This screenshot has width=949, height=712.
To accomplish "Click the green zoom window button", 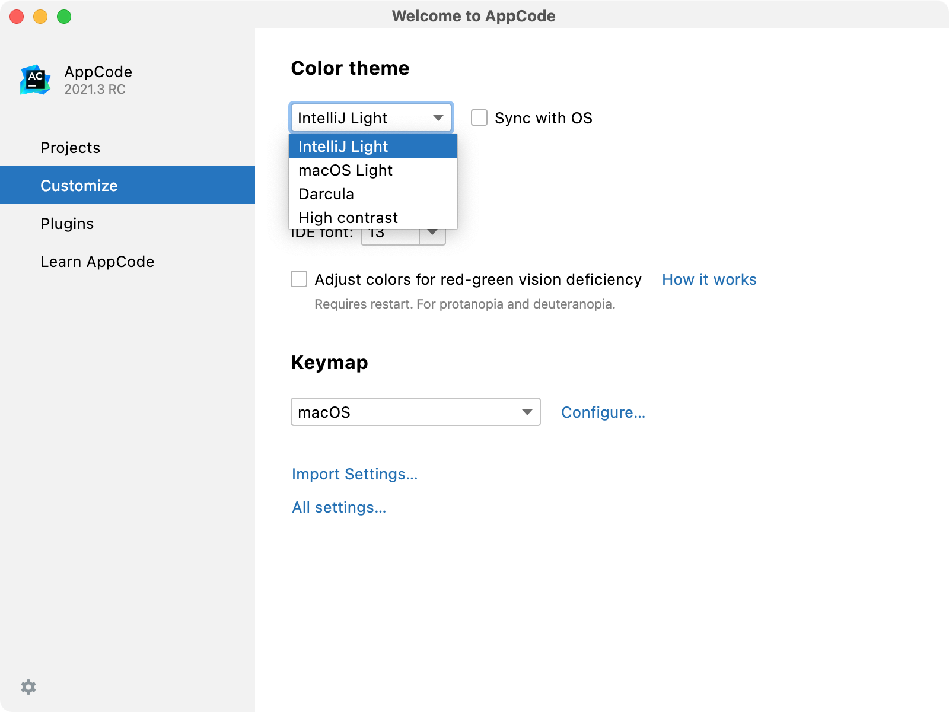I will tap(64, 17).
